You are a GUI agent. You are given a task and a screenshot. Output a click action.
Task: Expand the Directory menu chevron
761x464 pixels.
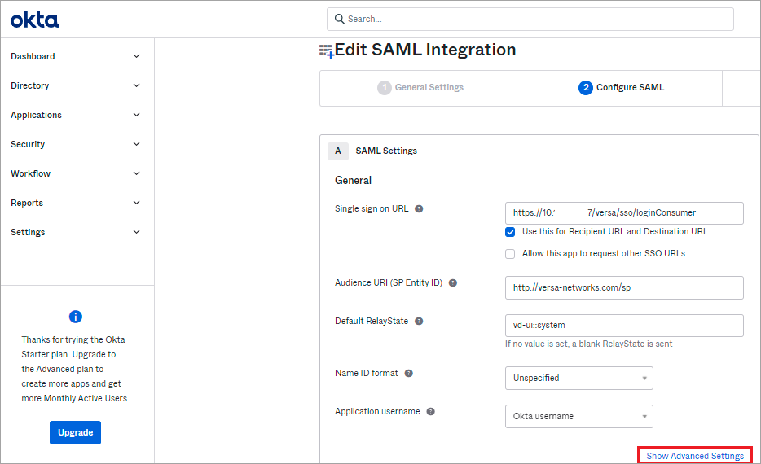coord(136,85)
